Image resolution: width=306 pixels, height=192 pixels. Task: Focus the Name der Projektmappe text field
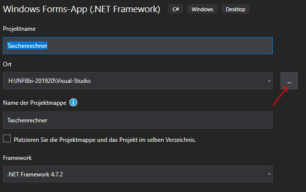pos(138,120)
